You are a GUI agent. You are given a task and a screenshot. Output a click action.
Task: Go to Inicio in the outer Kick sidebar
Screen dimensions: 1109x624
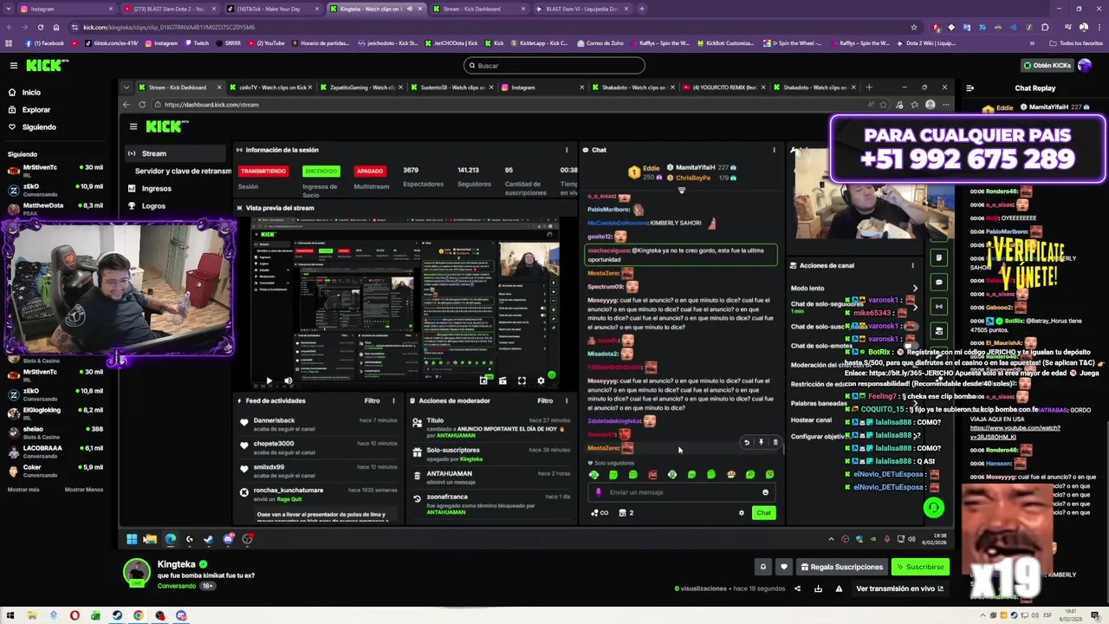[31, 93]
